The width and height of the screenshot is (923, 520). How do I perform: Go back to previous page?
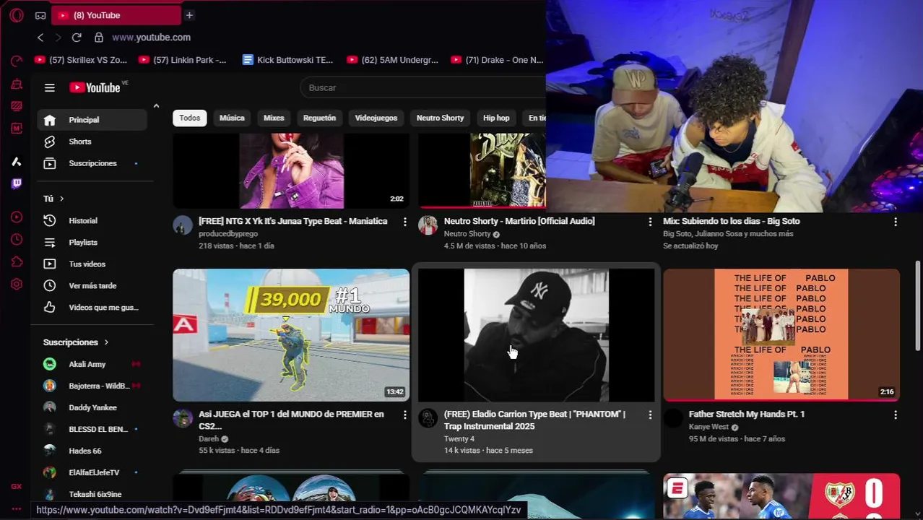click(40, 38)
